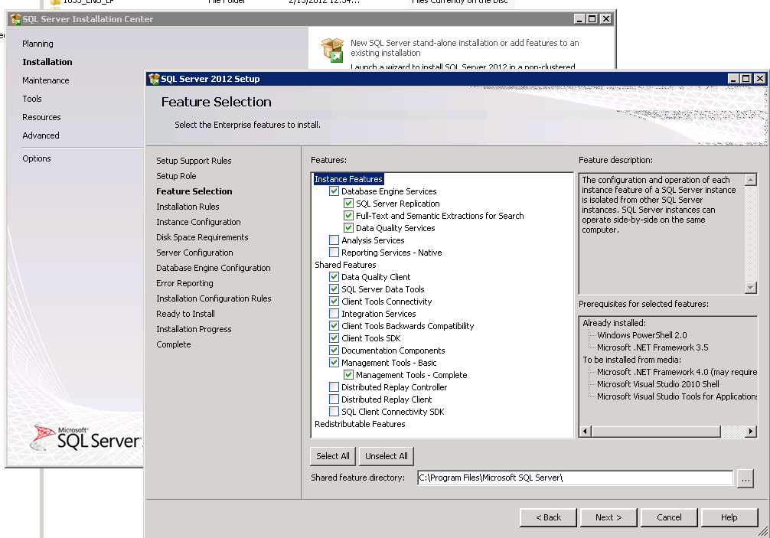This screenshot has height=538, width=770.
Task: Click the prerequisites horizontal scrollbar thumb
Action: pos(656,432)
